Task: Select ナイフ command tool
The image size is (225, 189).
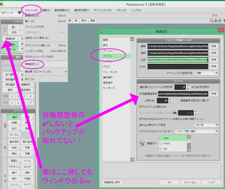Action: (28, 184)
